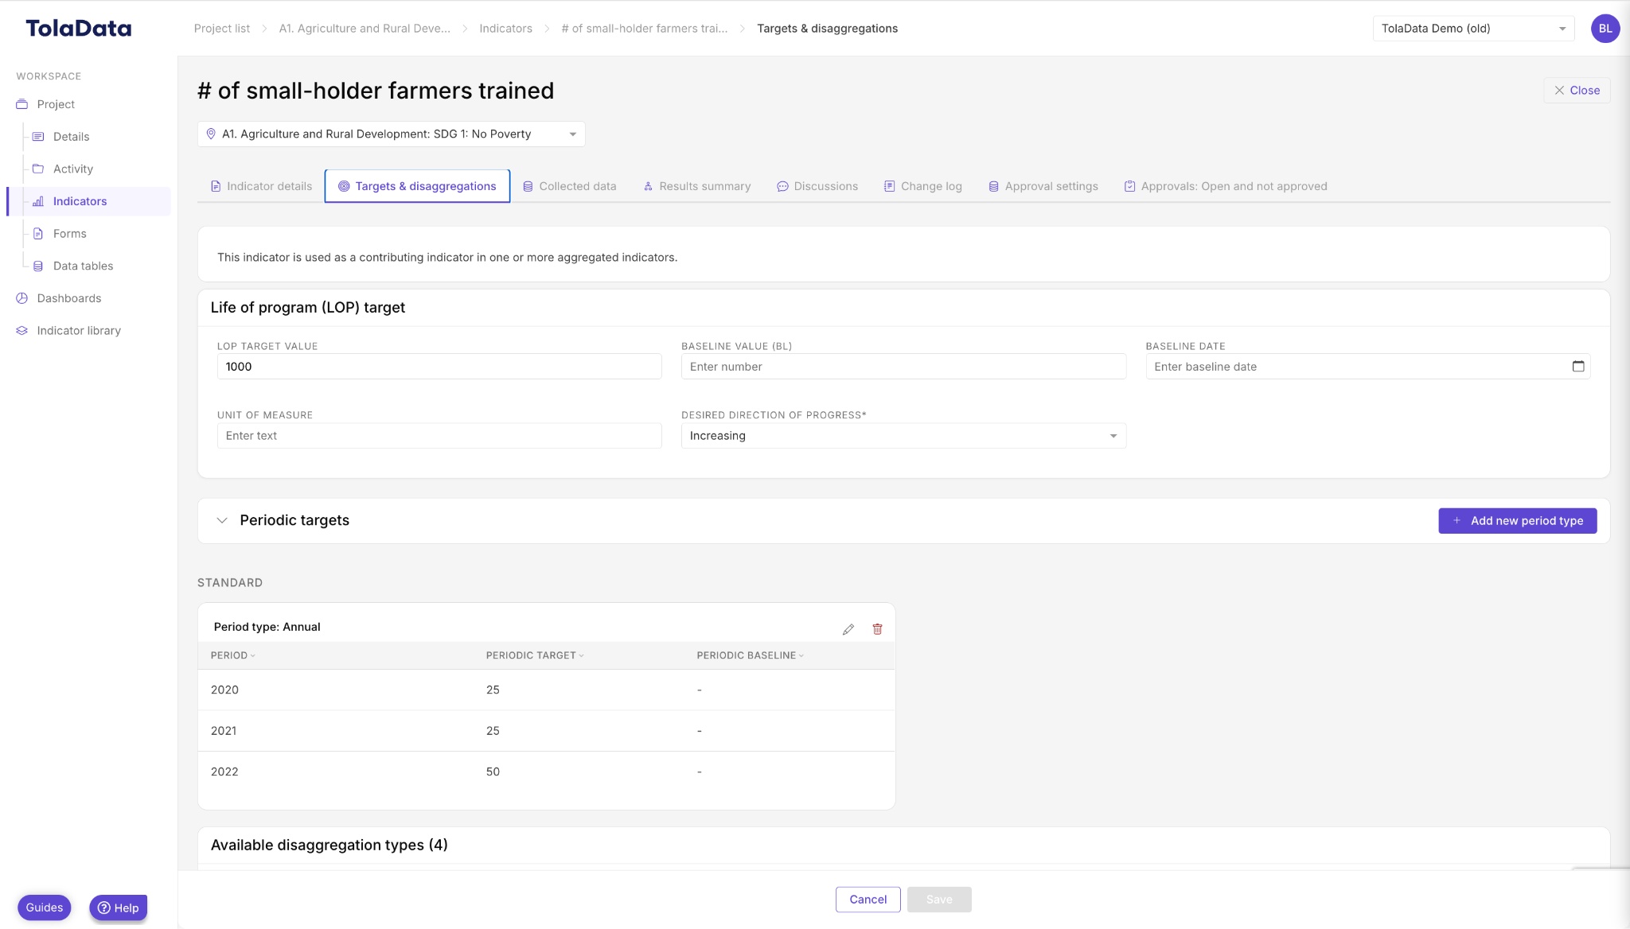This screenshot has width=1630, height=929.
Task: Open Indicator library in the sidebar
Action: click(x=78, y=331)
